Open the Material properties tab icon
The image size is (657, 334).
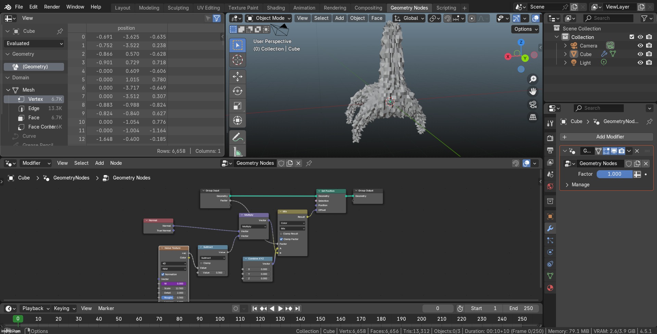pyautogui.click(x=550, y=288)
